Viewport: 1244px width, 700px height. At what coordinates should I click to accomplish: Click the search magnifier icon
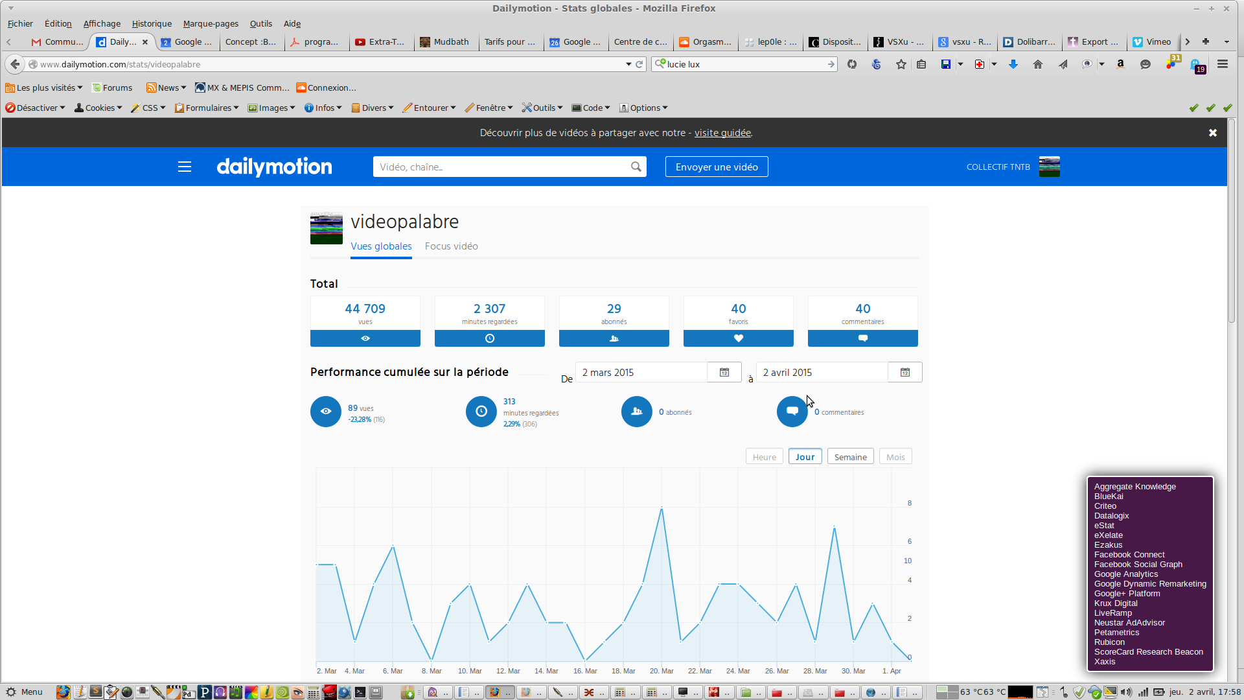636,167
